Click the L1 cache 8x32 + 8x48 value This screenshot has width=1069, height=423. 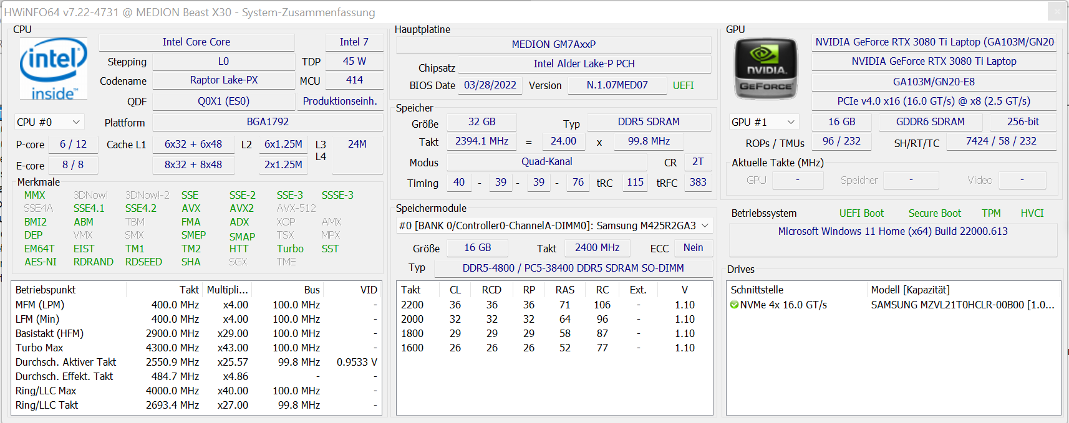click(193, 165)
